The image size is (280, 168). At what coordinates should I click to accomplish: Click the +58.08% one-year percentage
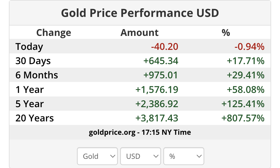tap(245, 90)
